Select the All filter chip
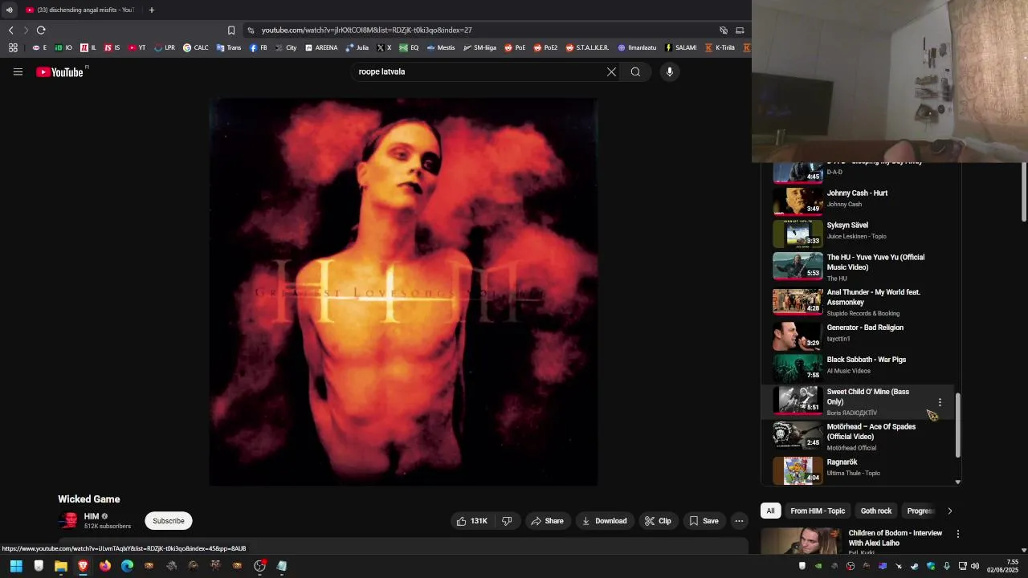Viewport: 1028px width, 578px height. click(770, 511)
